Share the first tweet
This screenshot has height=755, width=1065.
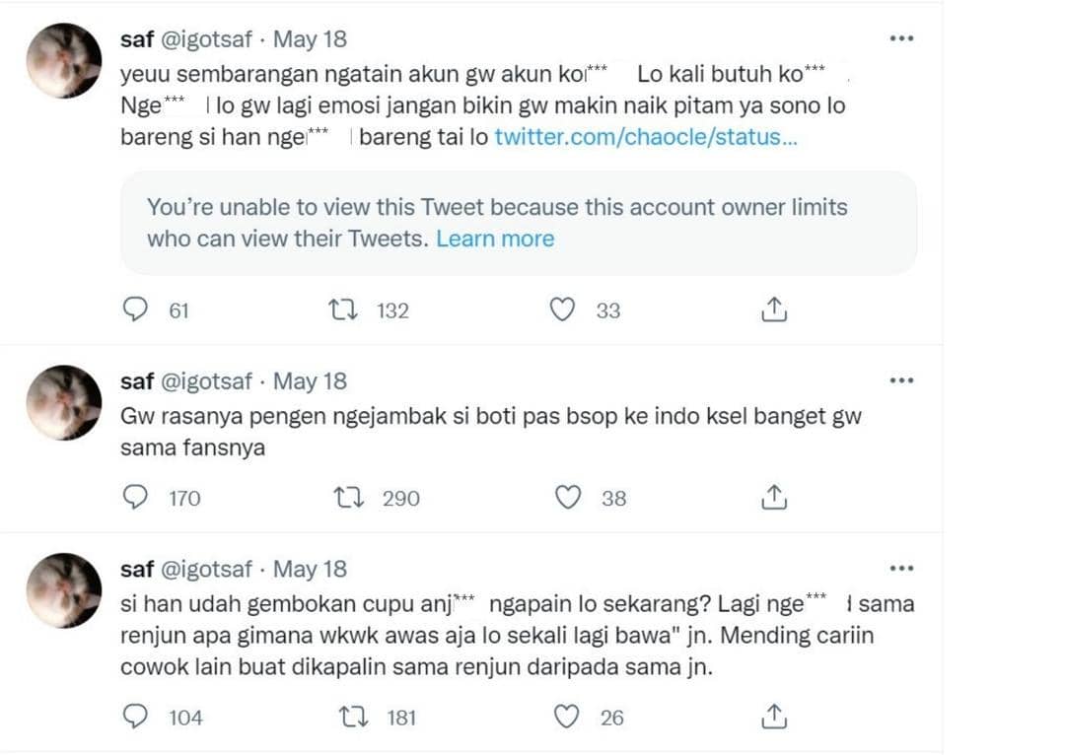pos(775,309)
